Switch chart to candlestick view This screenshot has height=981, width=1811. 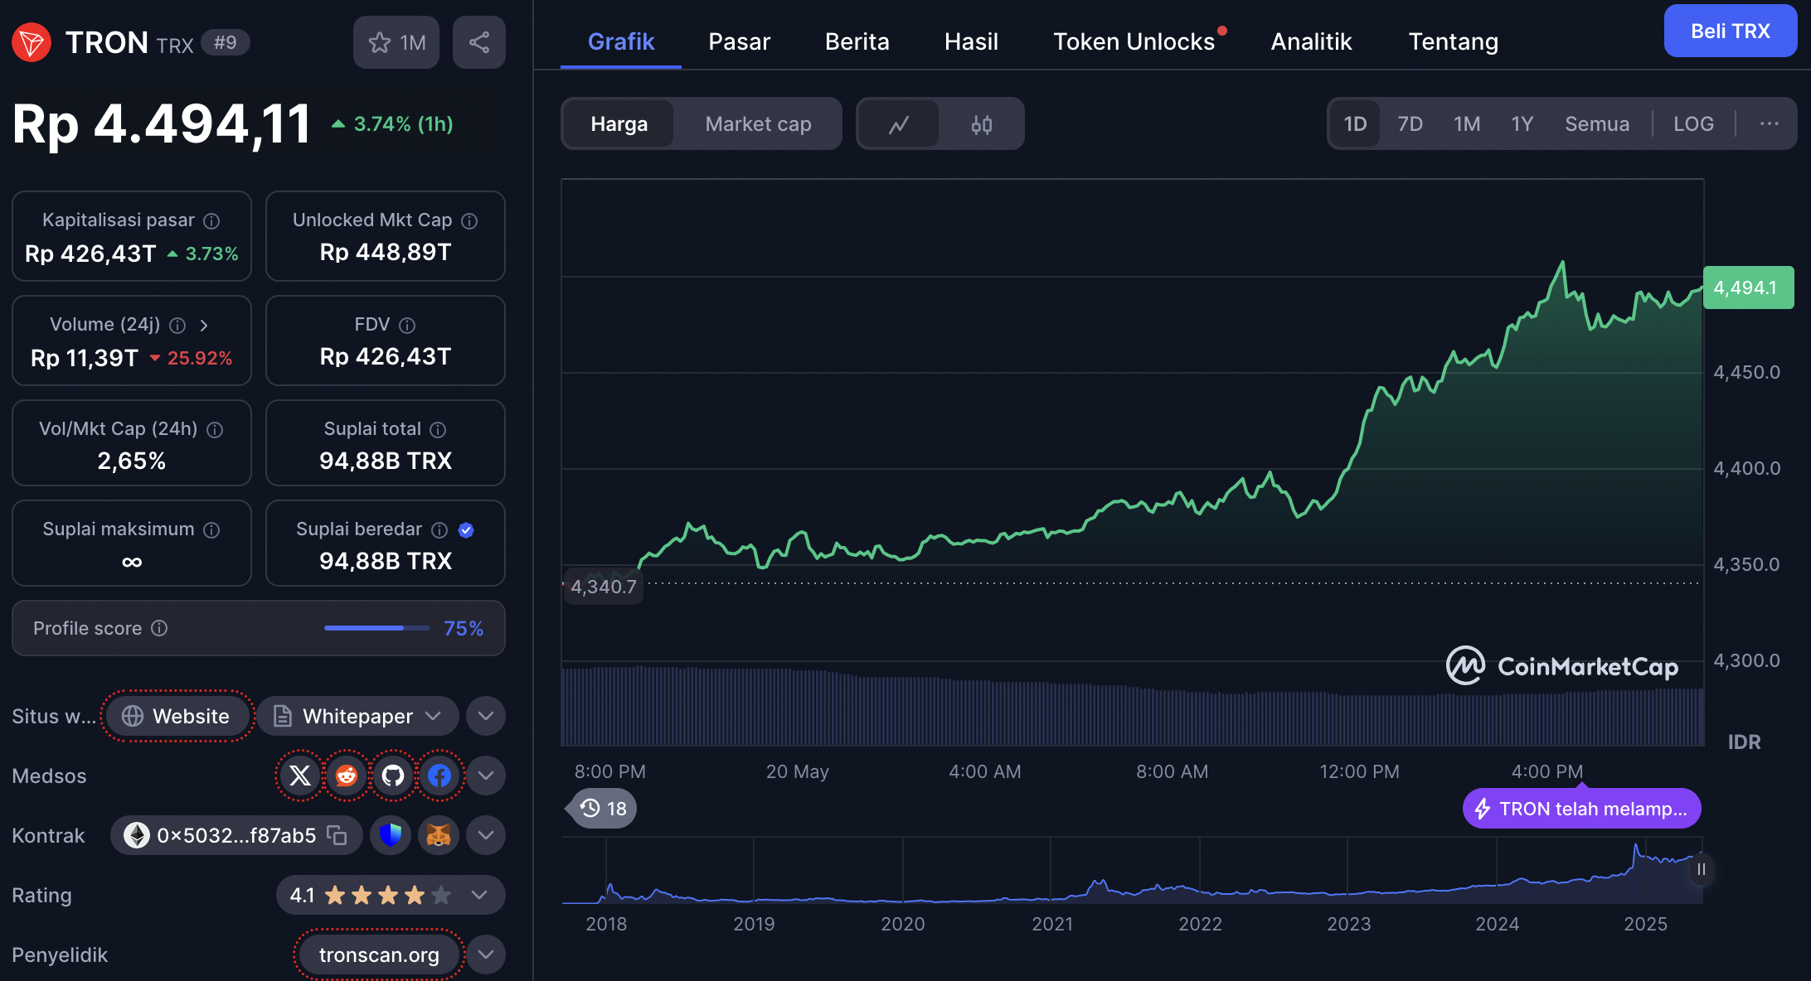(x=982, y=124)
